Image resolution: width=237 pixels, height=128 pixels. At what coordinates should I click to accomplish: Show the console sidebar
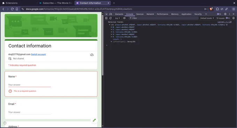click(x=106, y=18)
